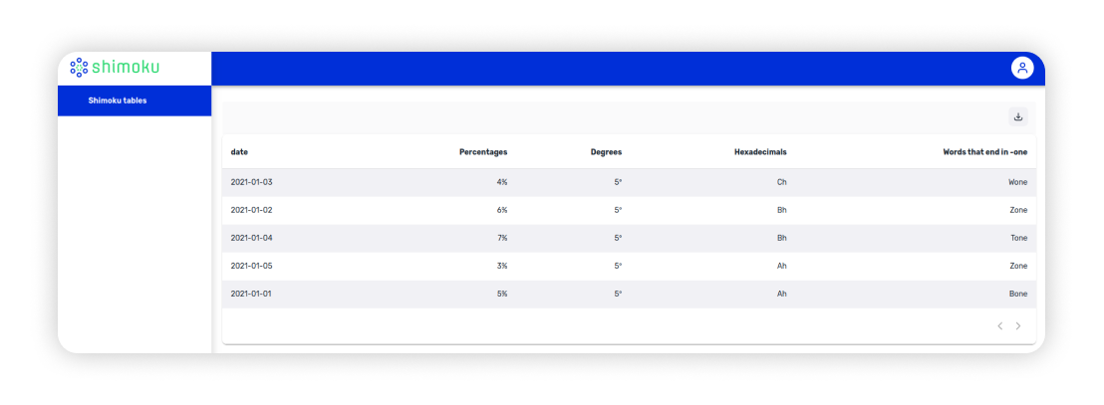Click the 3% percentage value
The image size is (1104, 405).
coord(502,266)
